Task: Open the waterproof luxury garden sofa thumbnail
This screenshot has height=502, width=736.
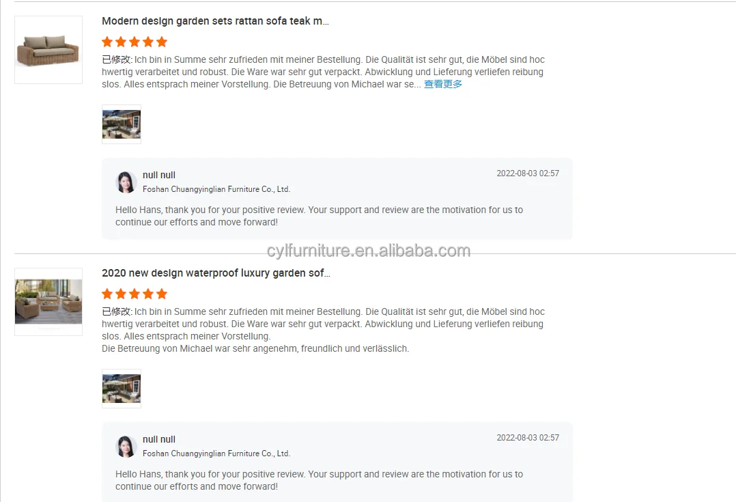Action: (48, 301)
